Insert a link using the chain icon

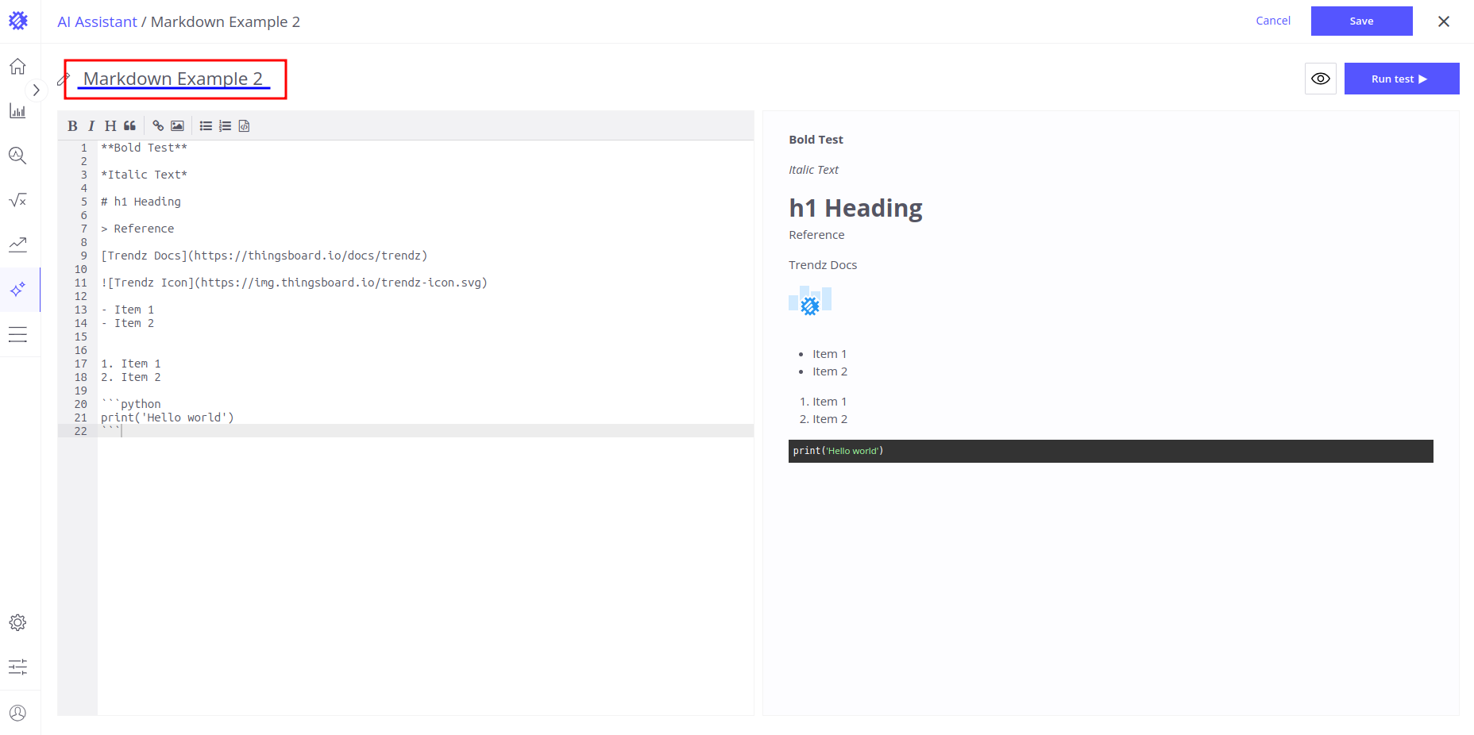click(x=158, y=126)
